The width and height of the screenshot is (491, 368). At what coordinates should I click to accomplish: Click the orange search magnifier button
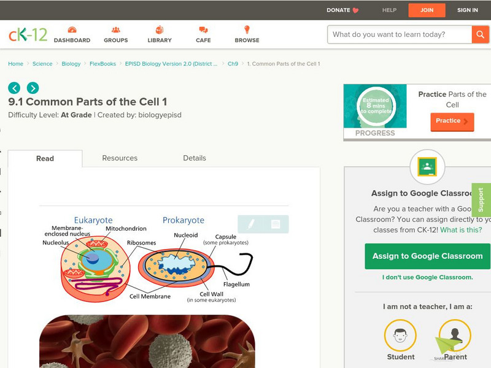pyautogui.click(x=480, y=34)
